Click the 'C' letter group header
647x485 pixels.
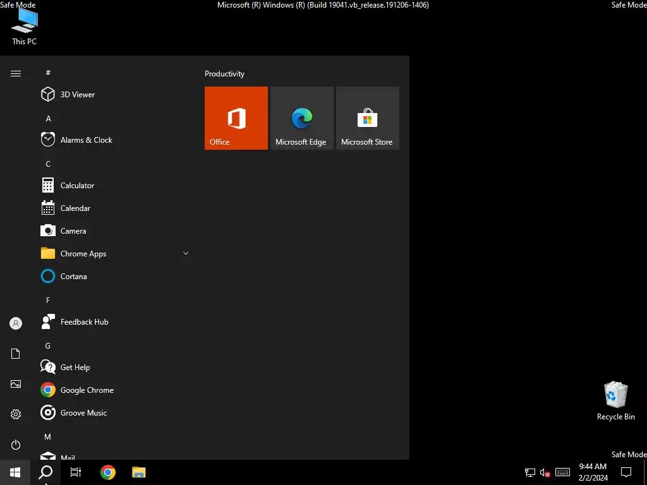[48, 164]
